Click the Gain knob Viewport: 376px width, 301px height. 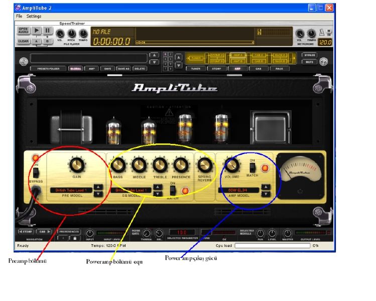click(76, 164)
